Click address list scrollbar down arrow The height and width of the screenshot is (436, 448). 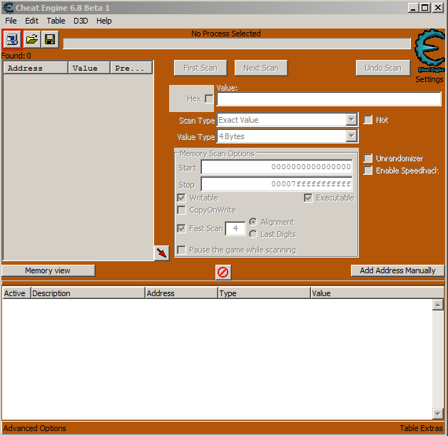coord(437,413)
